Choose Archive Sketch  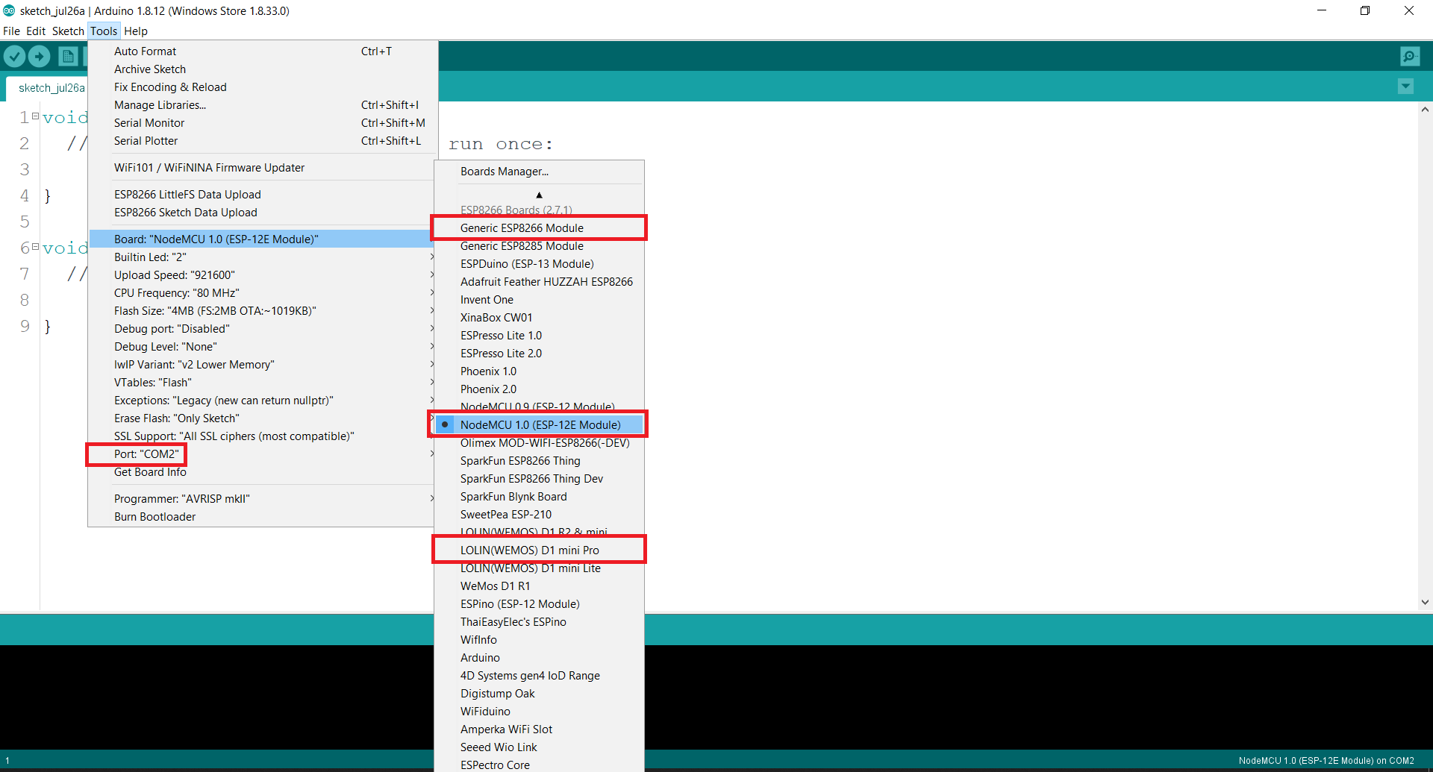(x=262, y=69)
